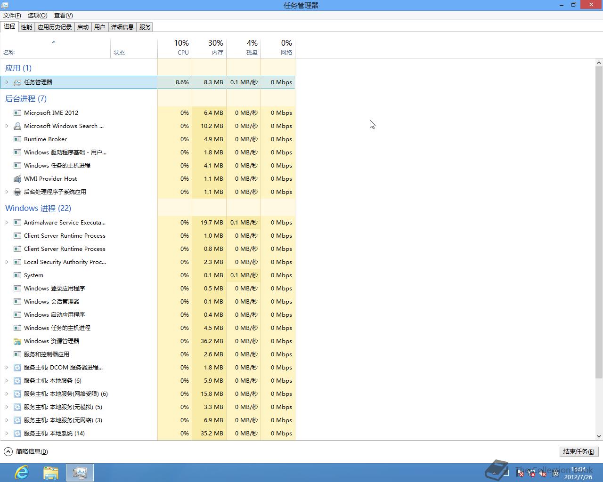603x482 pixels.
Task: Sort by the 状态 column header
Action: point(134,48)
